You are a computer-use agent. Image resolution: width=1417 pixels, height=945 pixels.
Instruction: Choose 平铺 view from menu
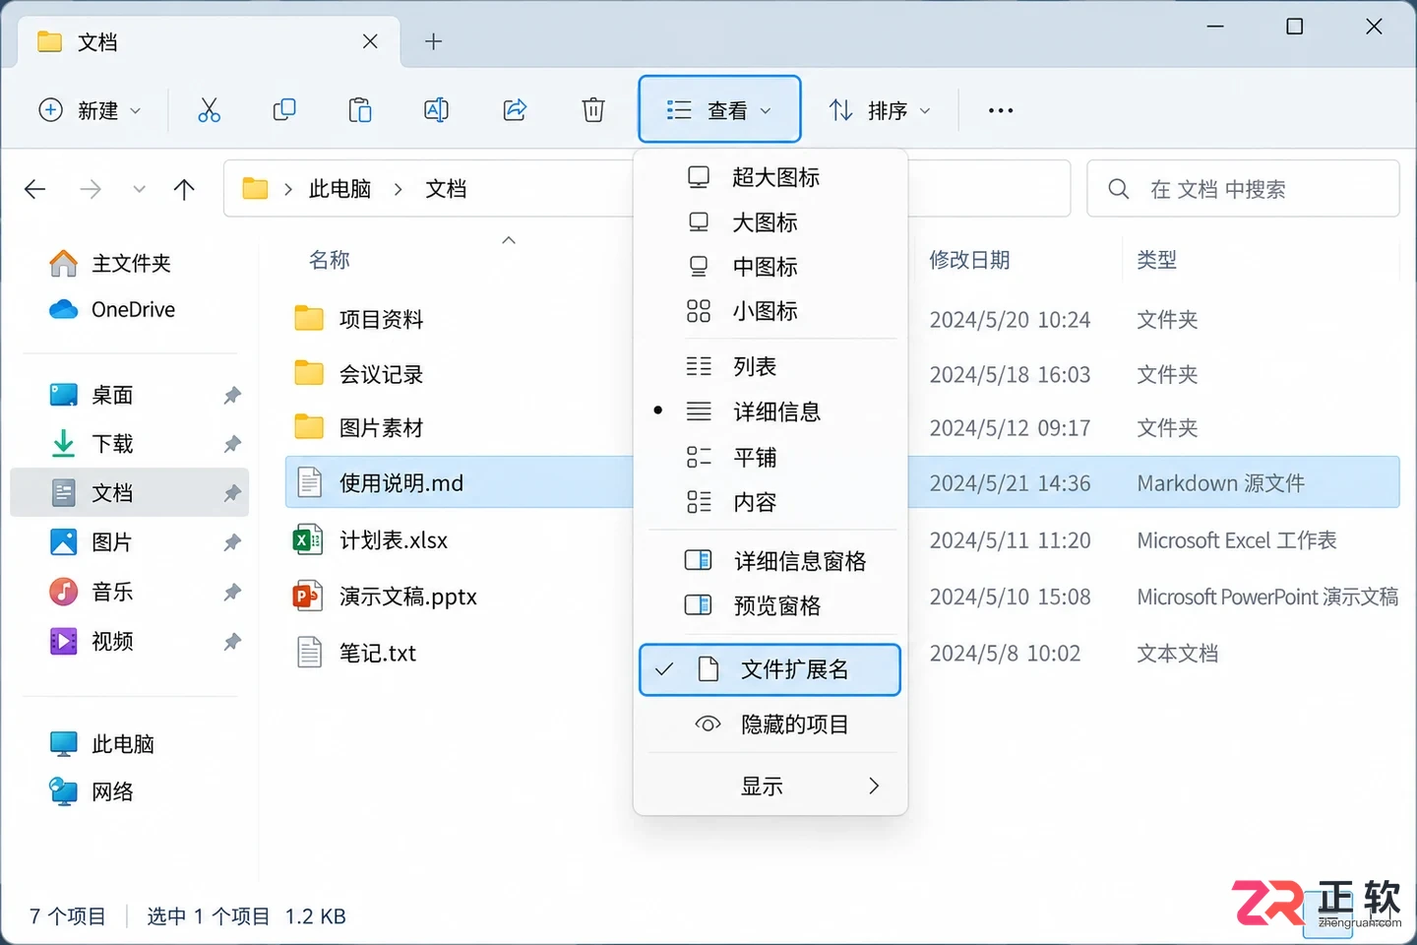(770, 457)
